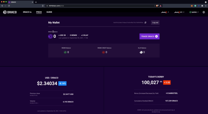
Task: Click the 100,027 derby value
Action: pyautogui.click(x=150, y=82)
